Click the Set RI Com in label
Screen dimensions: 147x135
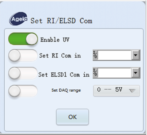click(60, 55)
